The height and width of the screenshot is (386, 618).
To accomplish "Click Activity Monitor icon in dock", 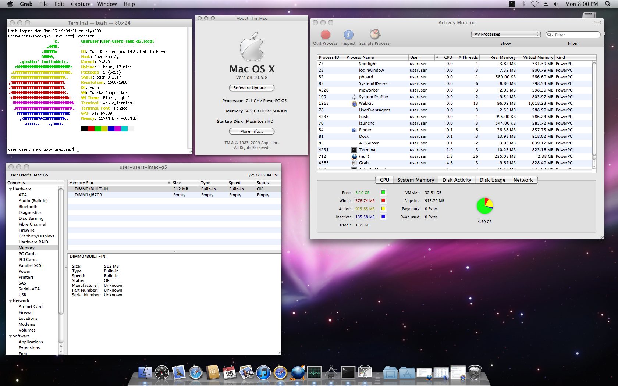I will [314, 373].
